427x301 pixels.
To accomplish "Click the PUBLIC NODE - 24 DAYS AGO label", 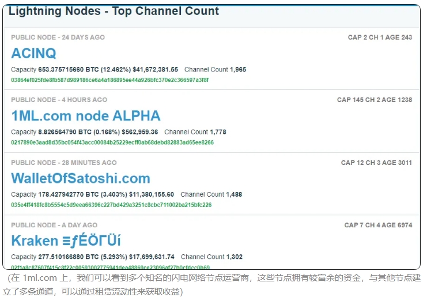I will pyautogui.click(x=58, y=37).
